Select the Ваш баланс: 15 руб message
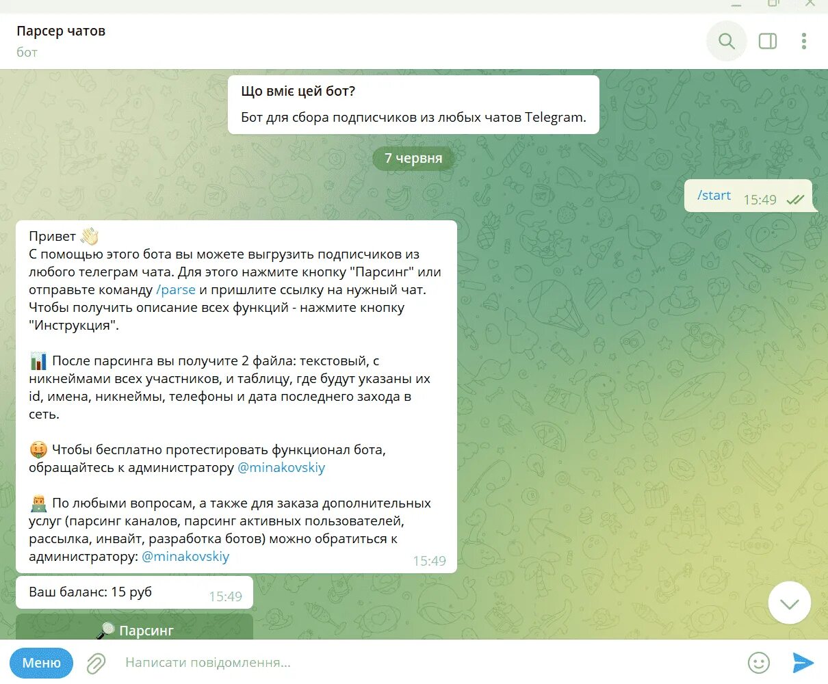The image size is (828, 684). coord(134,592)
